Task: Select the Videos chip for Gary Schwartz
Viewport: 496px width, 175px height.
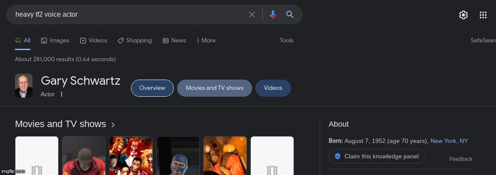Action: coord(273,88)
